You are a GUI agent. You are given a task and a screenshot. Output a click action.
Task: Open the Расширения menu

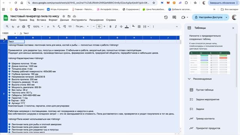click(x=96, y=20)
